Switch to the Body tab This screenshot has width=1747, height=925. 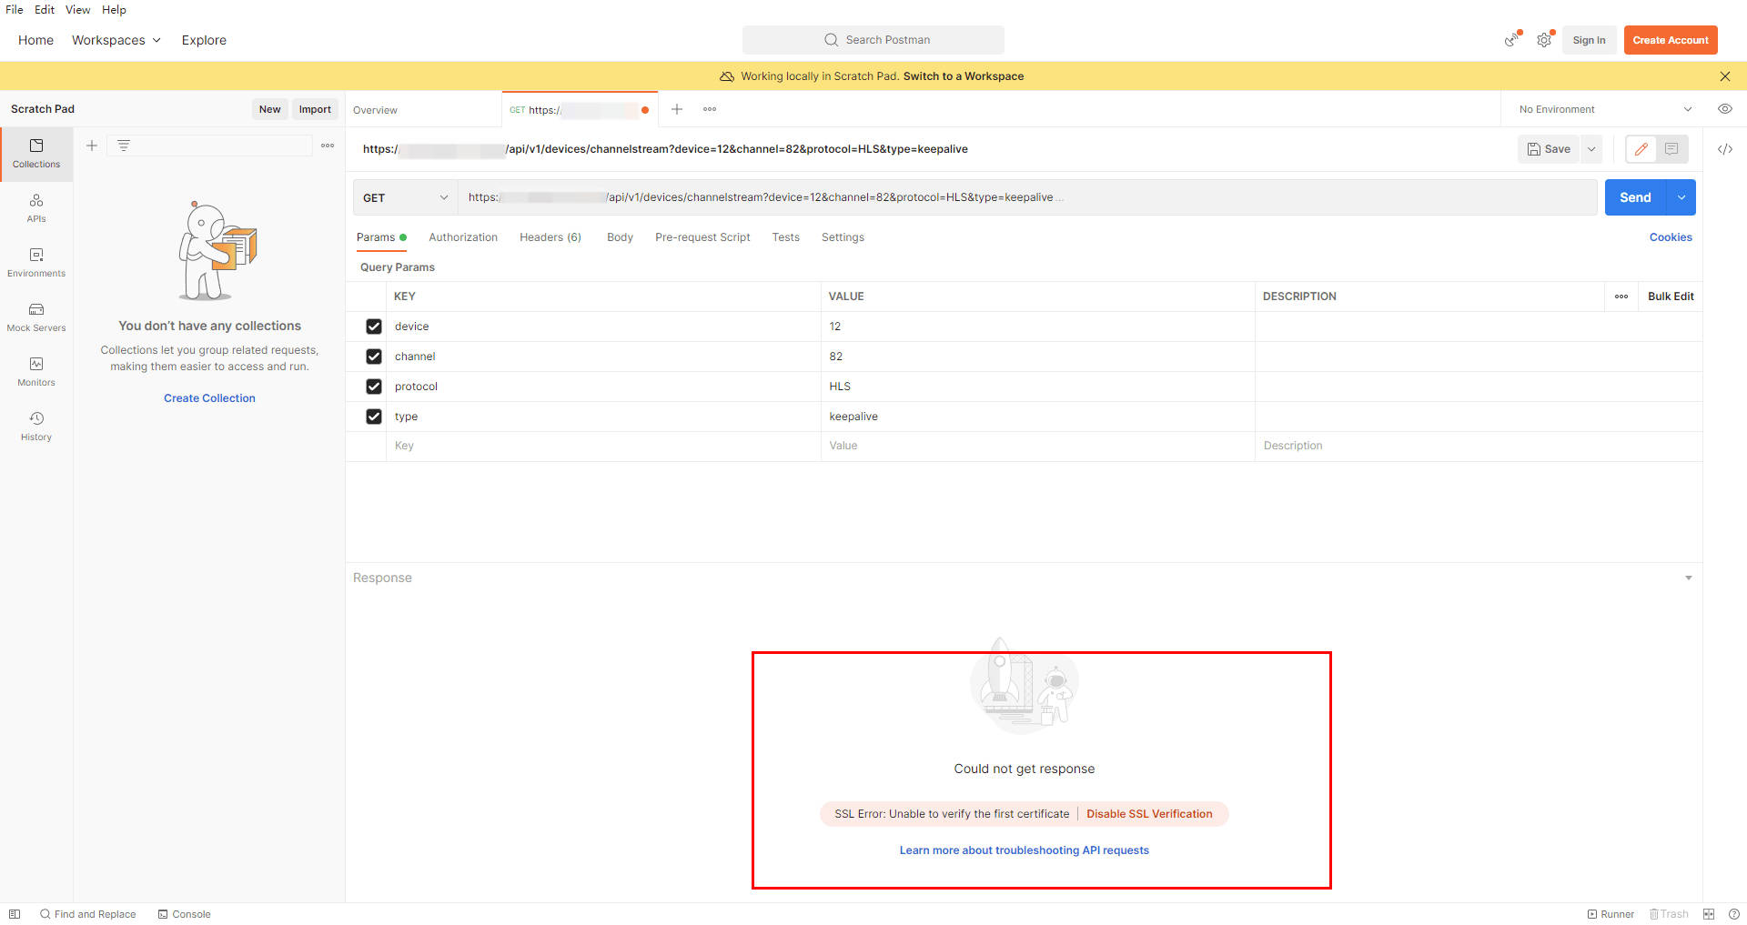click(620, 237)
